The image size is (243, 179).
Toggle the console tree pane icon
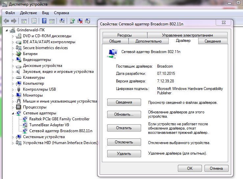pyautogui.click(x=24, y=21)
